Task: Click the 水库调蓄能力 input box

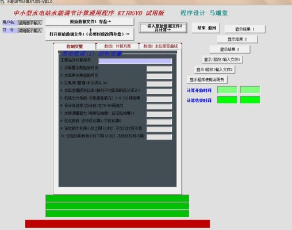Action: pyautogui.click(x=159, y=114)
